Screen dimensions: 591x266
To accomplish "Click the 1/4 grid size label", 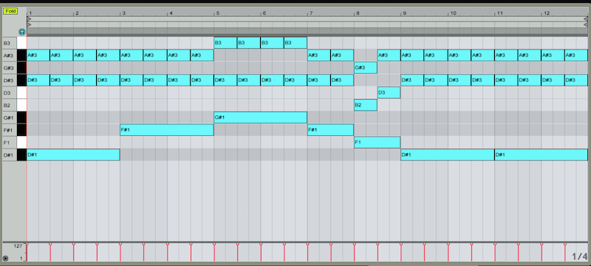I will [x=580, y=256].
